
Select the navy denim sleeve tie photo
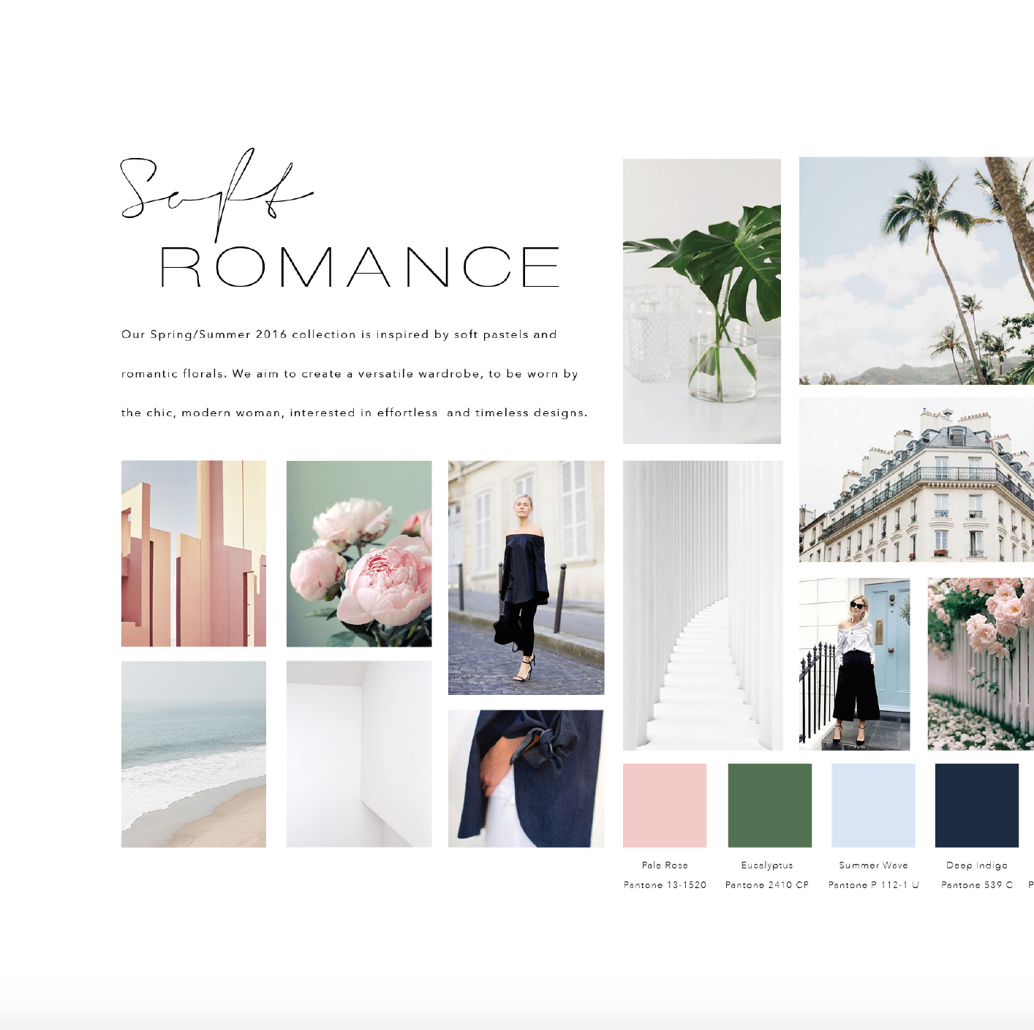tap(527, 778)
